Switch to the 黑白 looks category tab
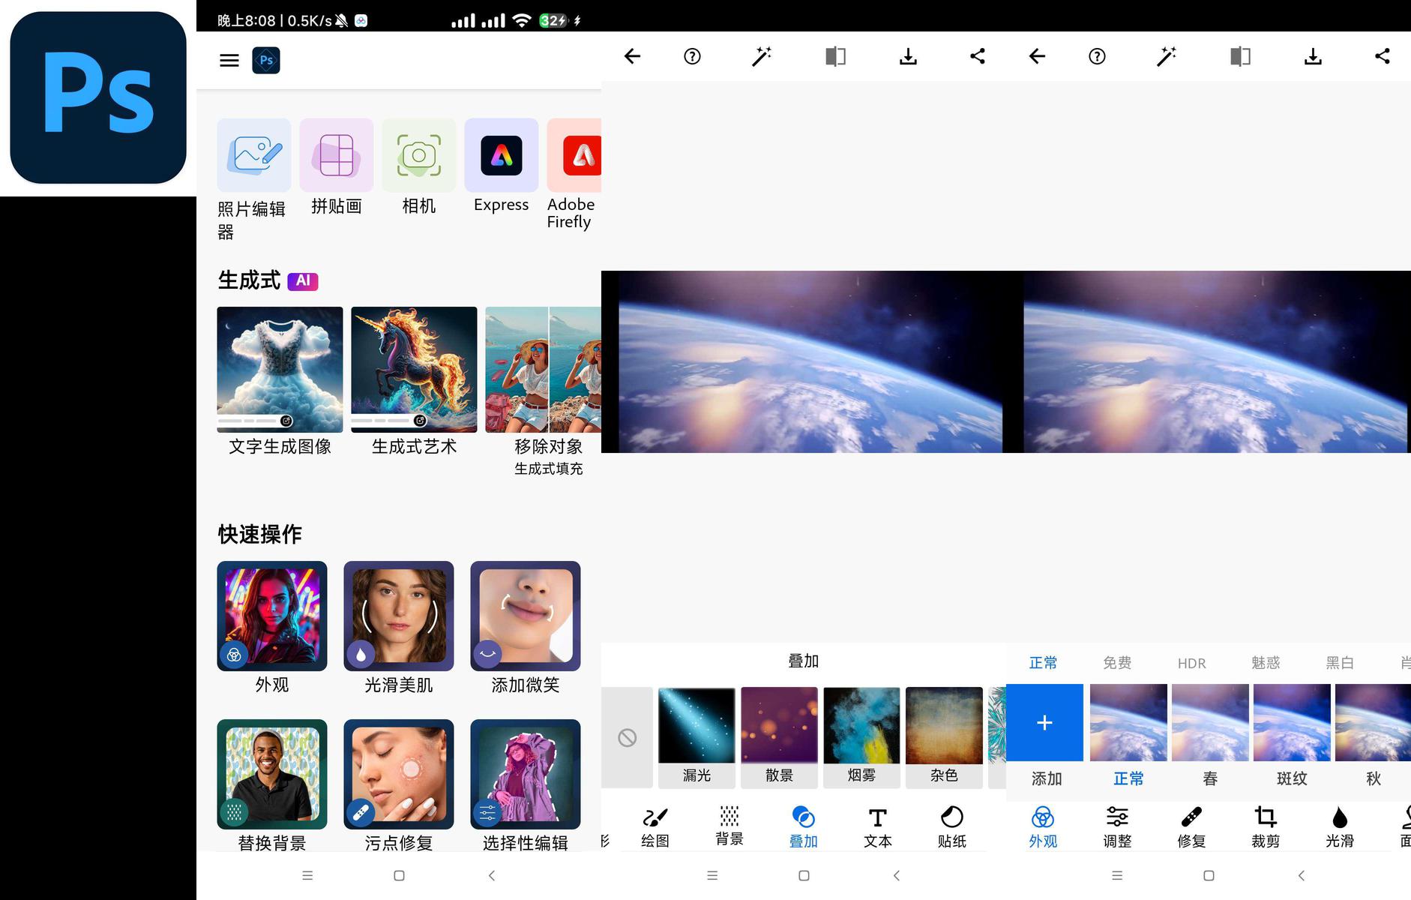1411x900 pixels. (x=1340, y=663)
